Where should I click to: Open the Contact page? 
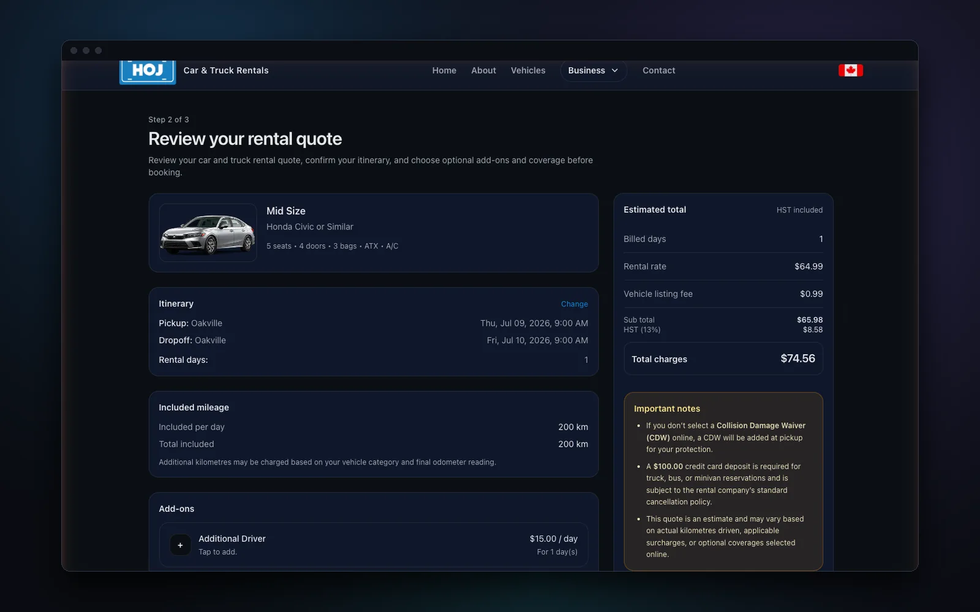(658, 70)
